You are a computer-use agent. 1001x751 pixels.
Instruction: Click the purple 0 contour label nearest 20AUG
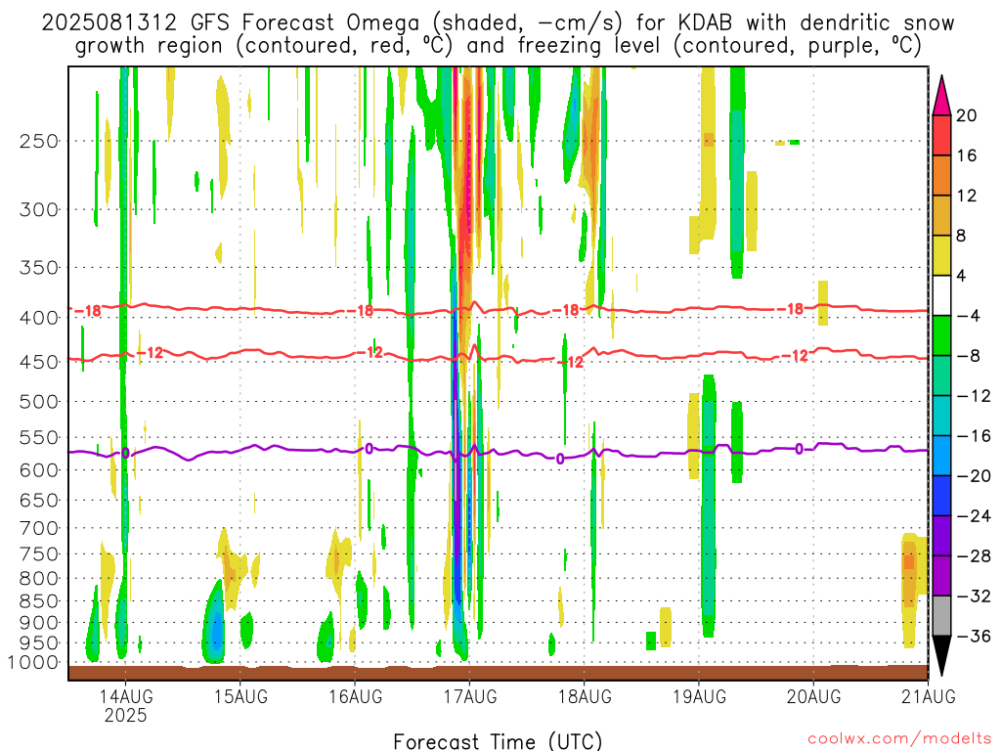(x=800, y=449)
